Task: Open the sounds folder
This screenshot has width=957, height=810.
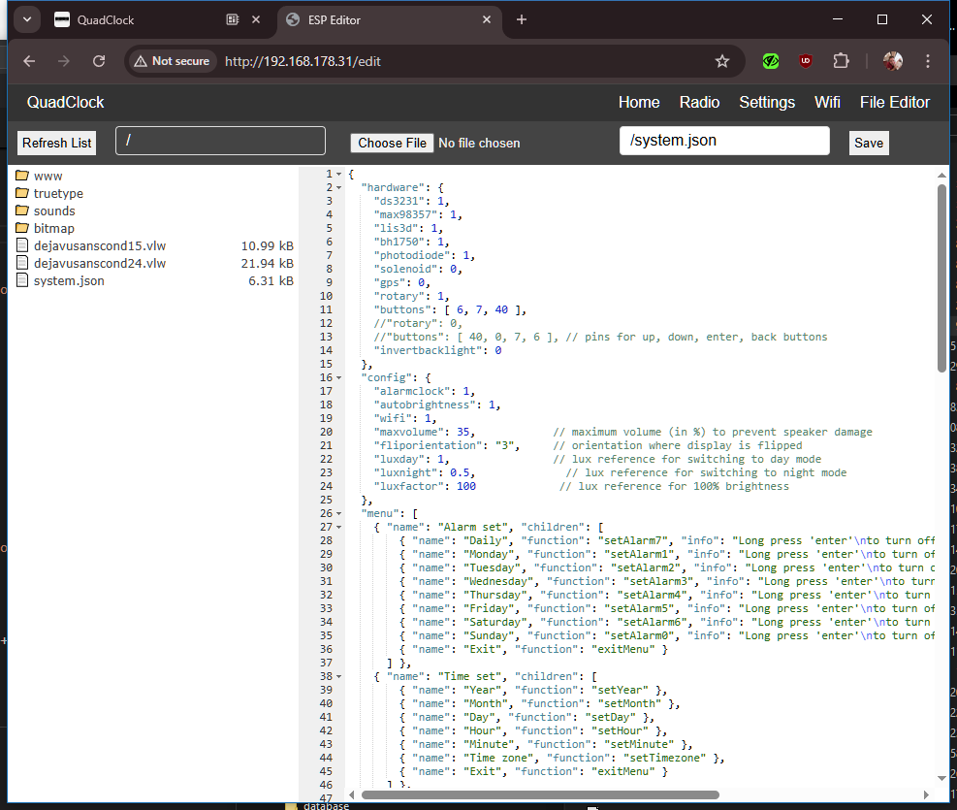Action: click(54, 211)
